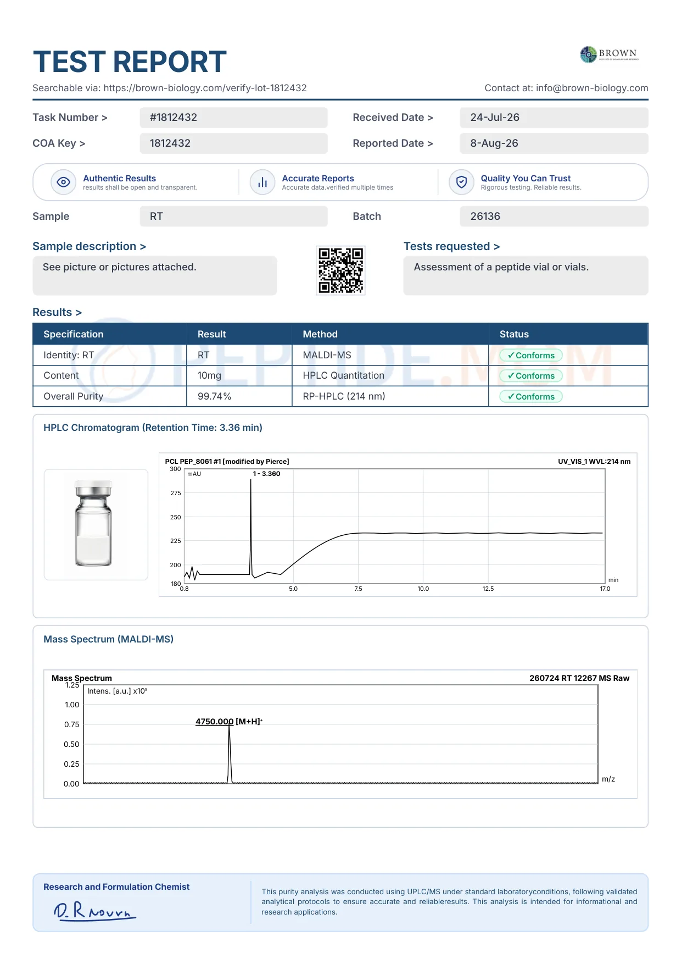The width and height of the screenshot is (682, 964).
Task: Click the Conforms badge for Overall Purity
Action: [531, 397]
